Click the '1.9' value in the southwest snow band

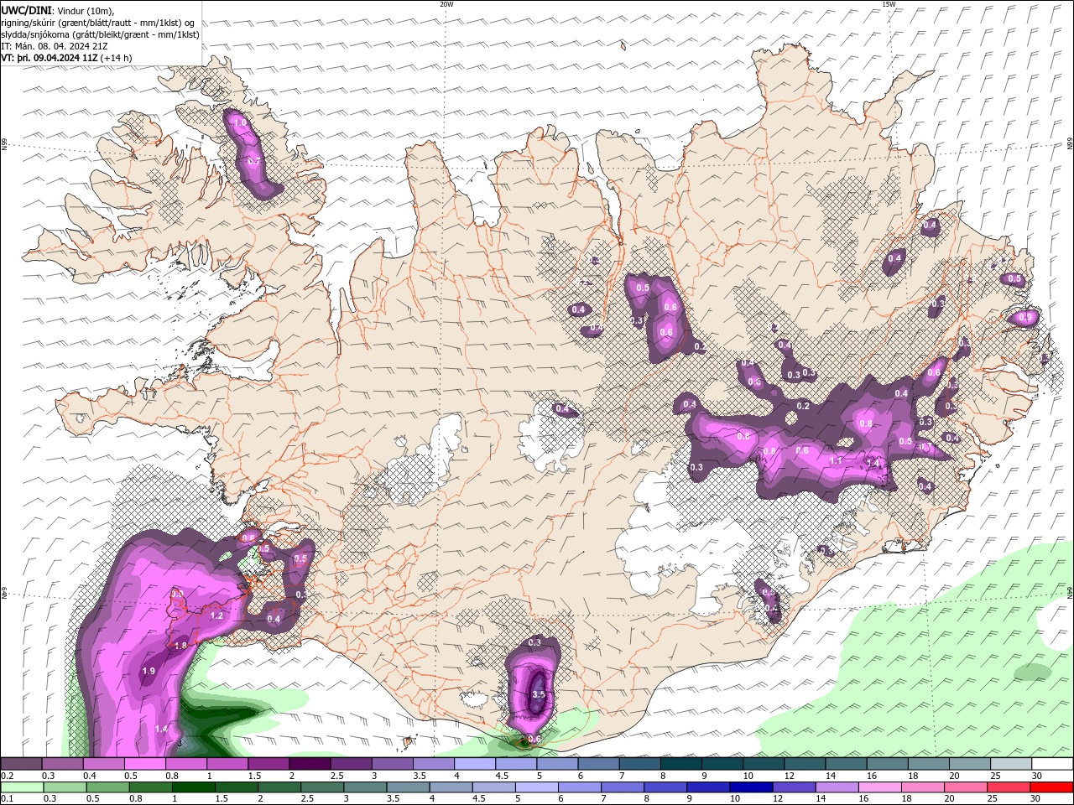(x=149, y=671)
